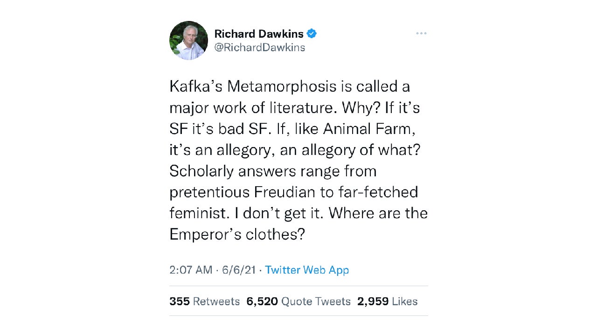View the 355 Retweets list
Viewport: 597px width, 335px height.
coord(204,301)
